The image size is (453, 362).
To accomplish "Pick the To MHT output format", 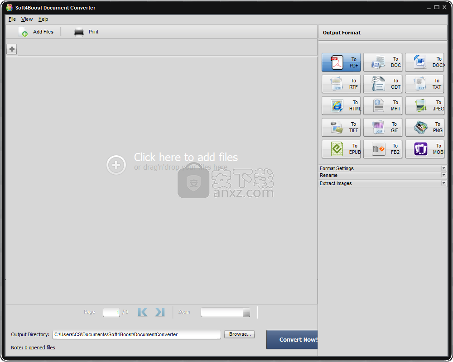I will click(x=382, y=105).
